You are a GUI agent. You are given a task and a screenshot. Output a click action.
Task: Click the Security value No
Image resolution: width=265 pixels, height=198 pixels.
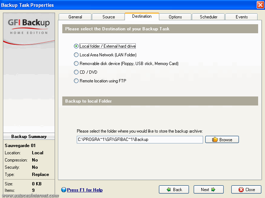click(35, 167)
